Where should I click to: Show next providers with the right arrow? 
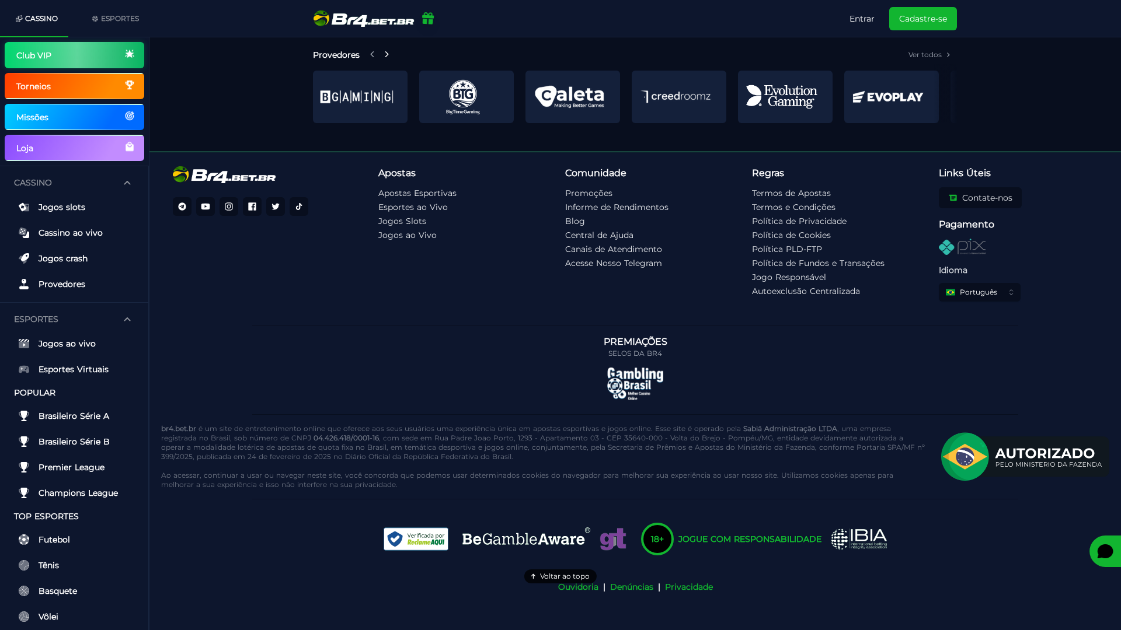pos(387,54)
